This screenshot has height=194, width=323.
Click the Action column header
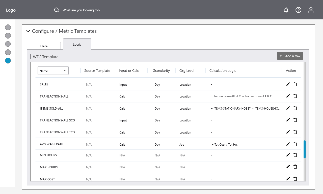(x=291, y=71)
